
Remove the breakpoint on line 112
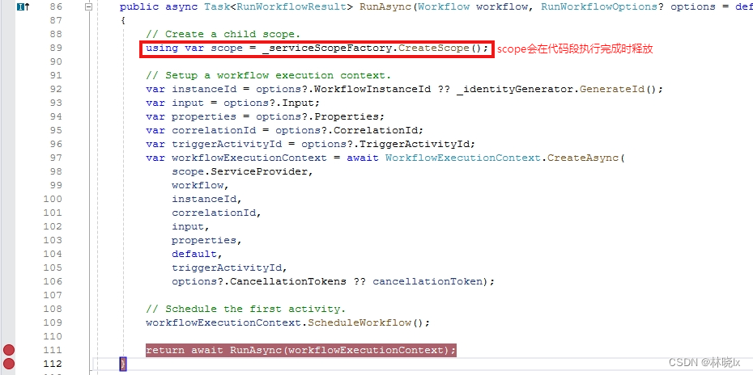[9, 364]
